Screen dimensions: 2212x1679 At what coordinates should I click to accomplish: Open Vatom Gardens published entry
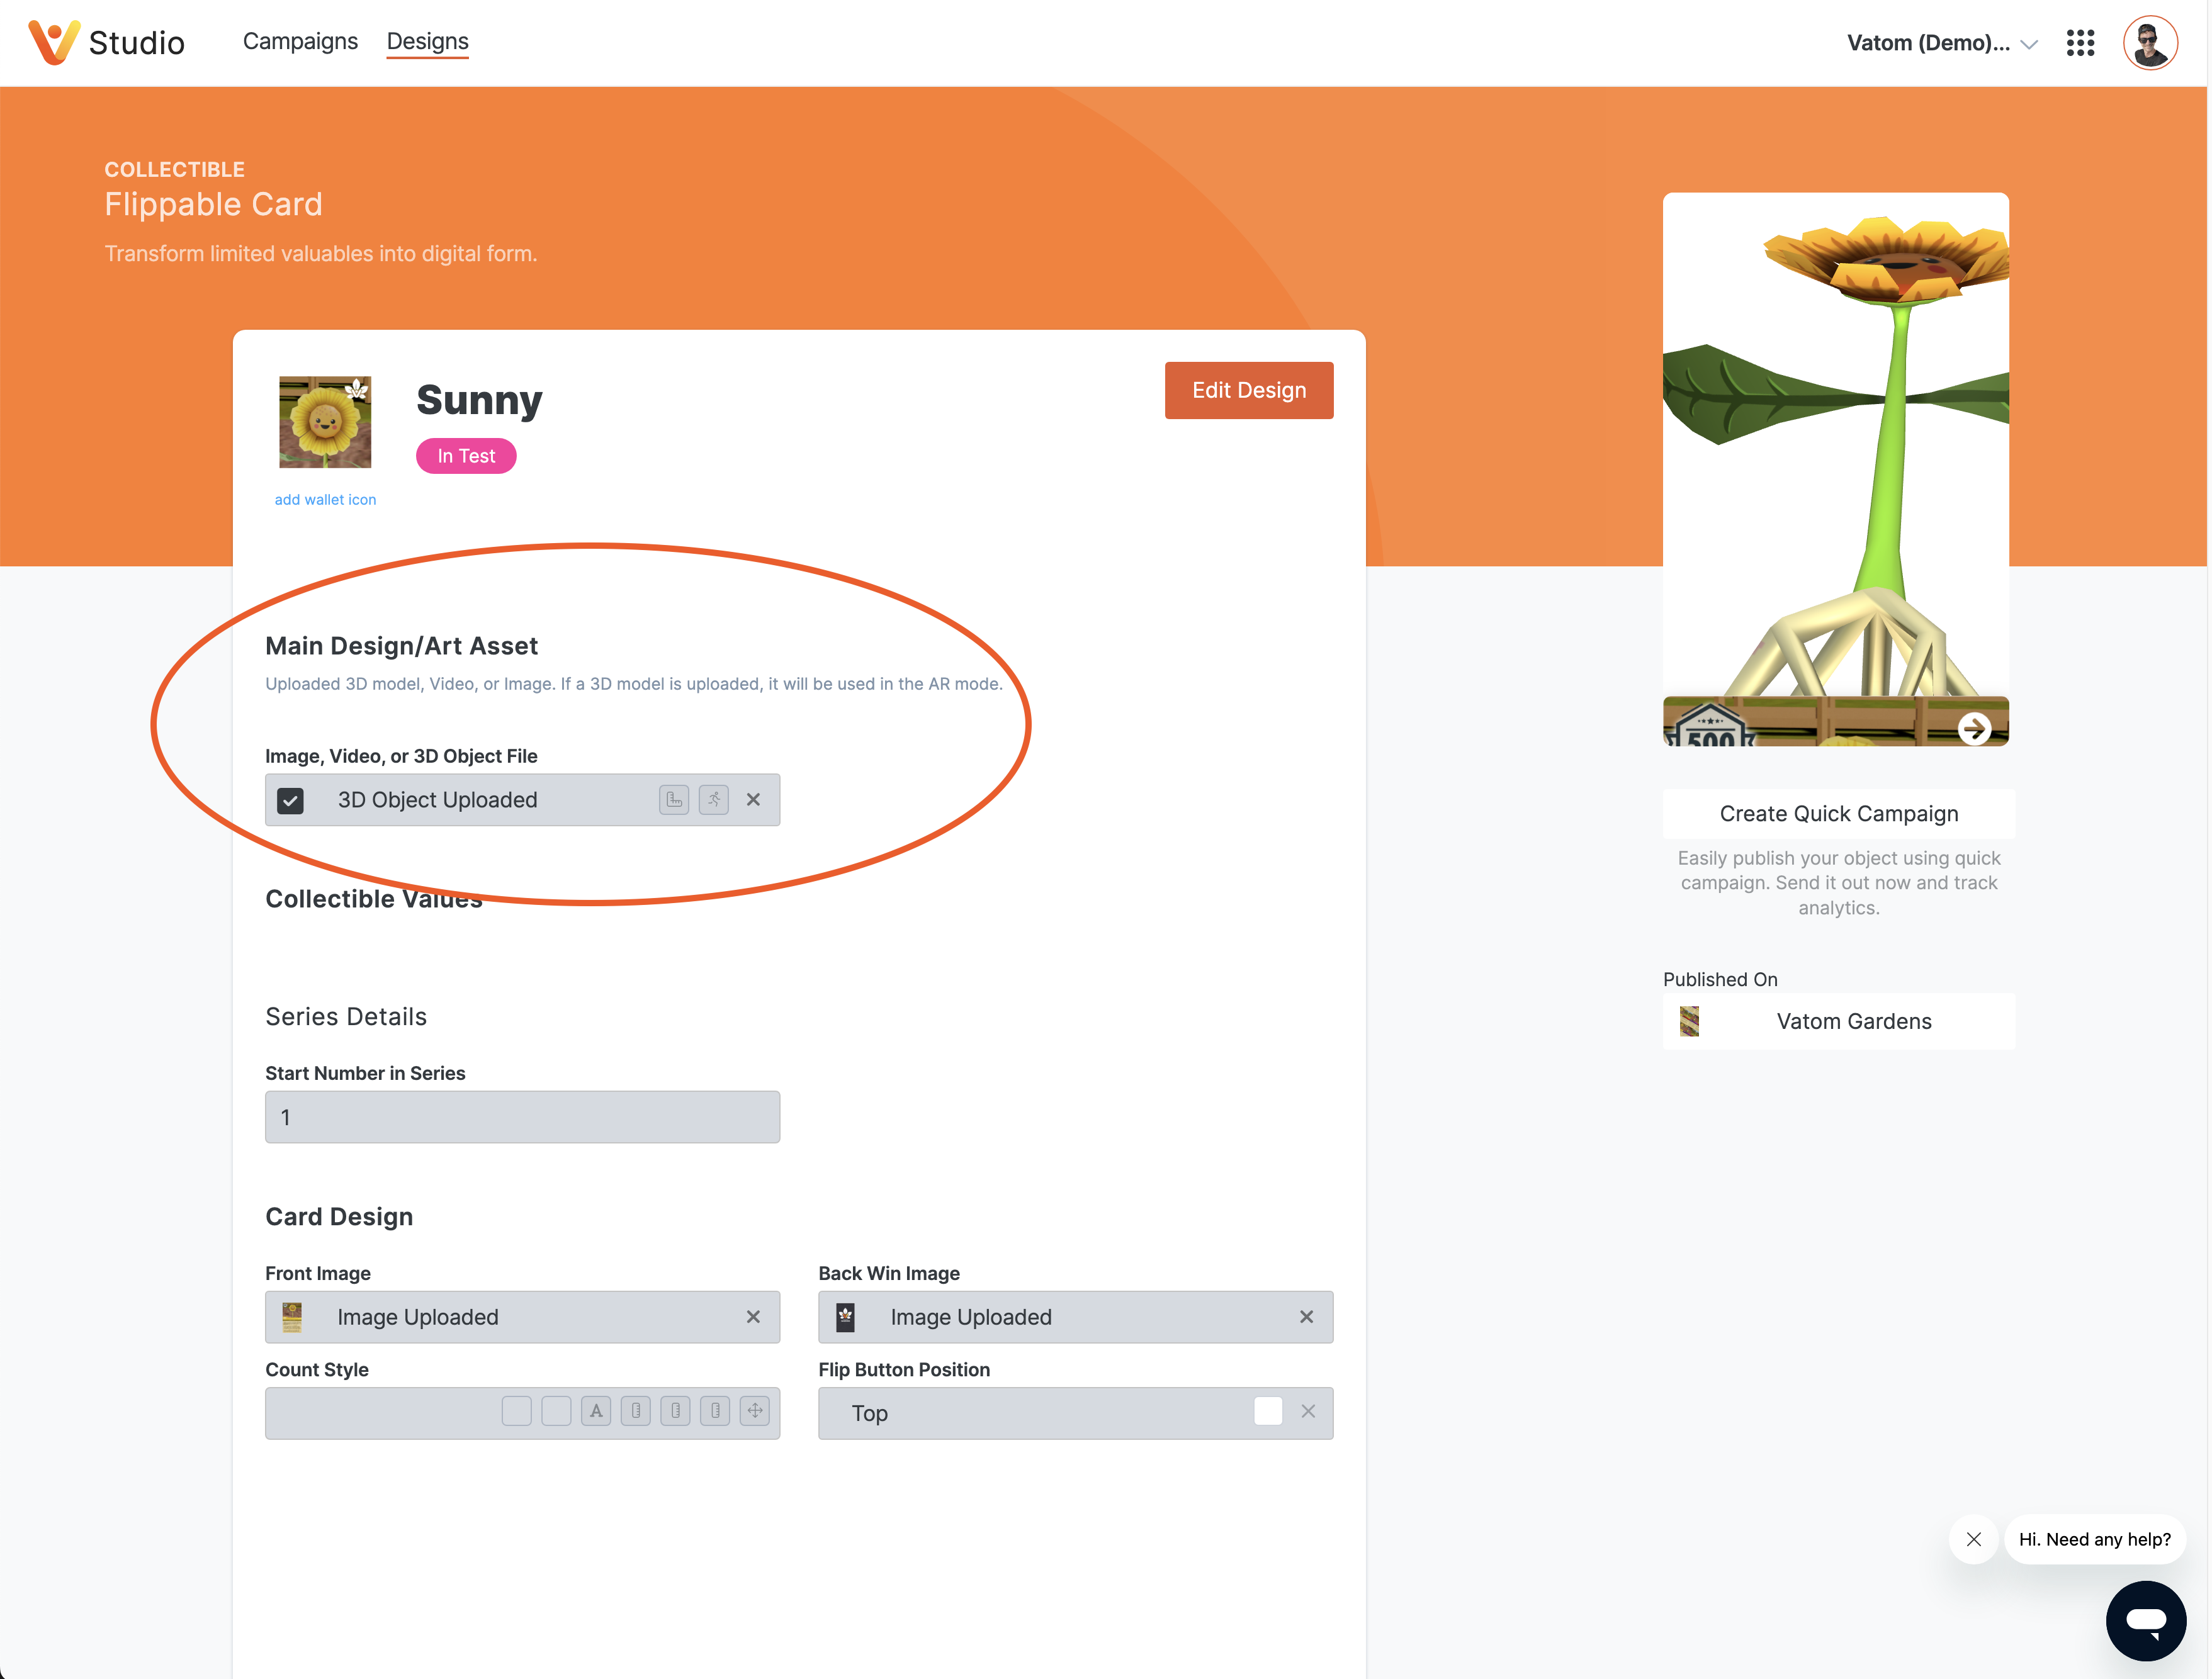coord(1838,1021)
